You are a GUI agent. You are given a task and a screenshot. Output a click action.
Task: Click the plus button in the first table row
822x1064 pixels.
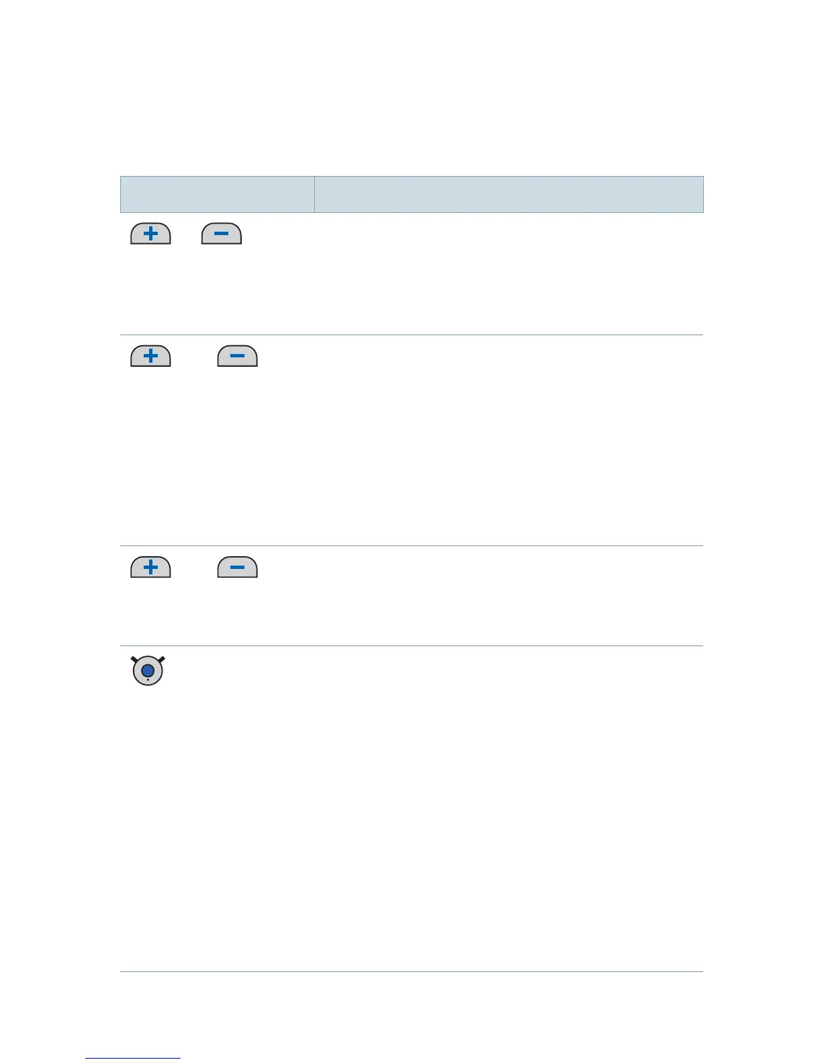click(150, 234)
